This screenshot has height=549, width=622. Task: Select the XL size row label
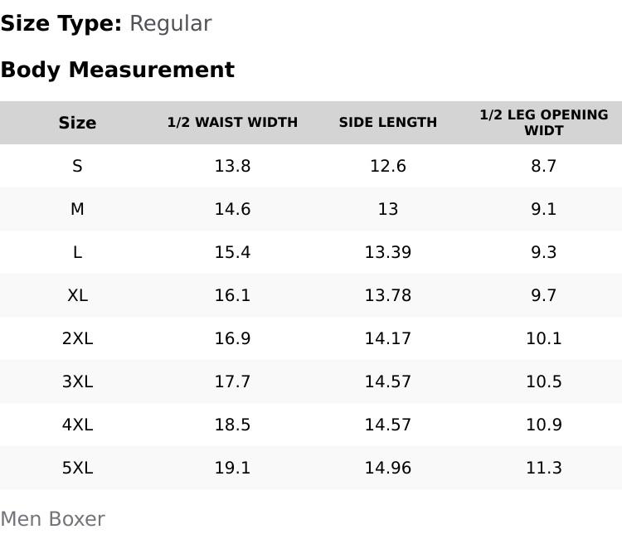tap(77, 295)
